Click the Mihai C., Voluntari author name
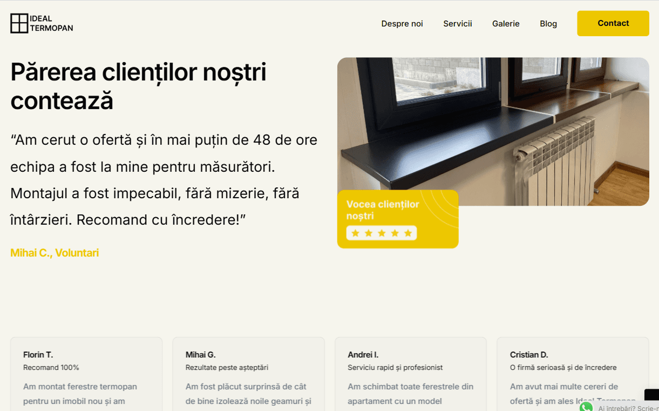Viewport: 659px width, 411px height. [x=55, y=253]
